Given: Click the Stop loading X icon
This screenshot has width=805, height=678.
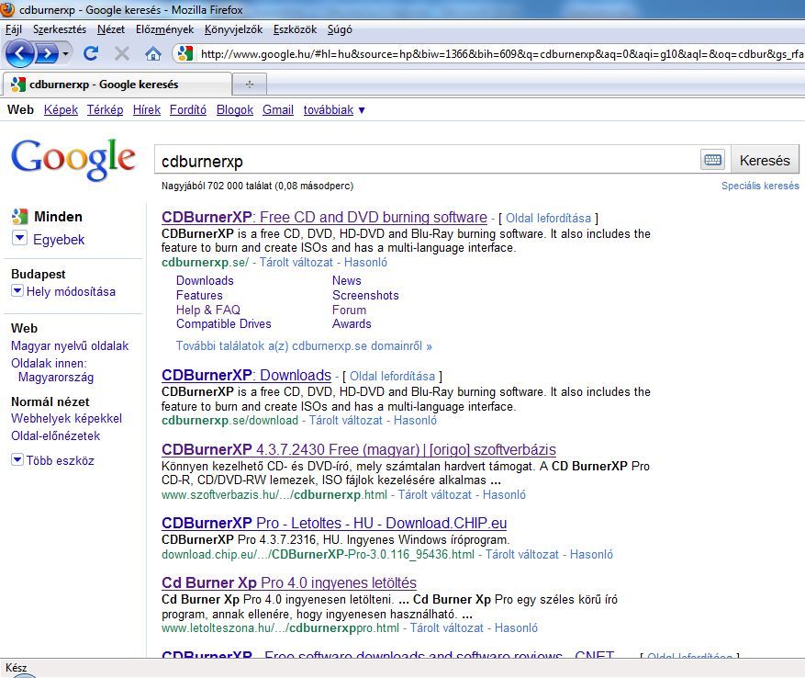Looking at the screenshot, I should (122, 53).
